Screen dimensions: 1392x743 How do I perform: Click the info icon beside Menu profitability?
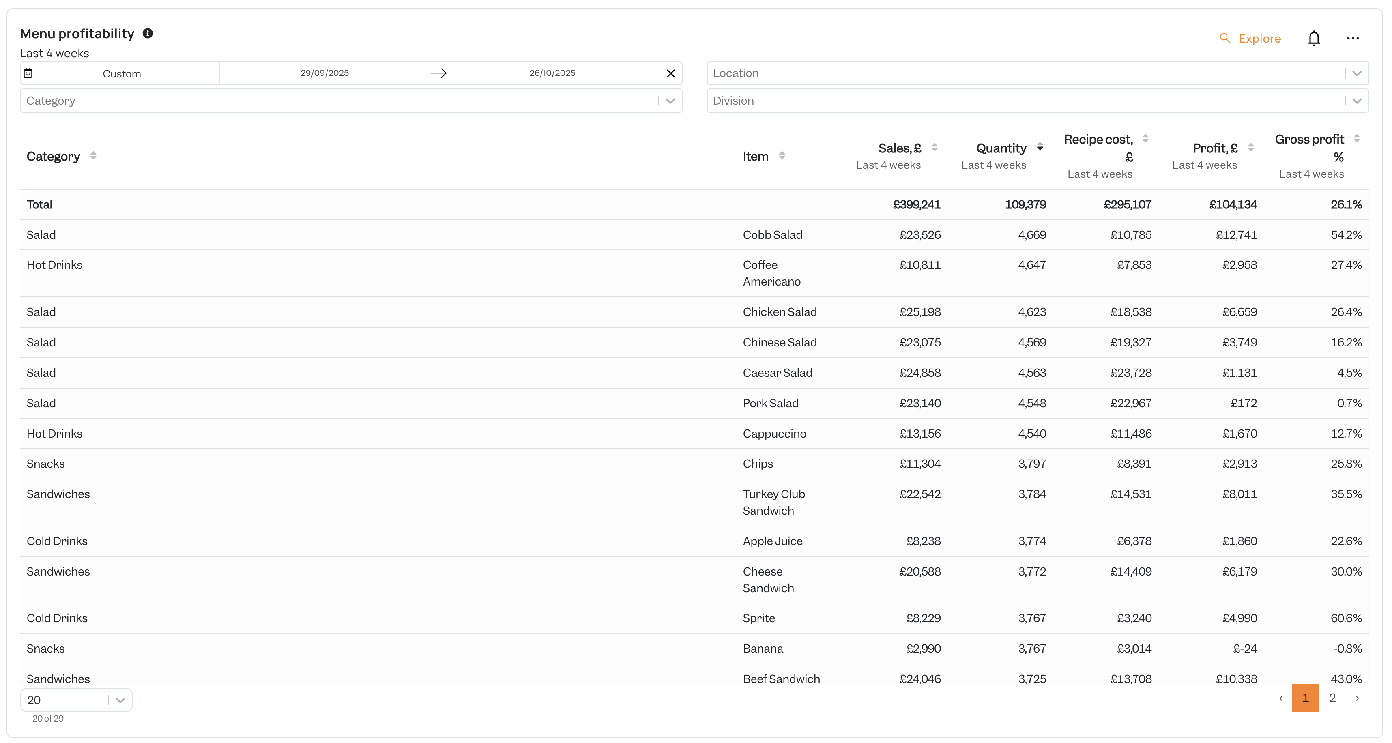pyautogui.click(x=148, y=34)
